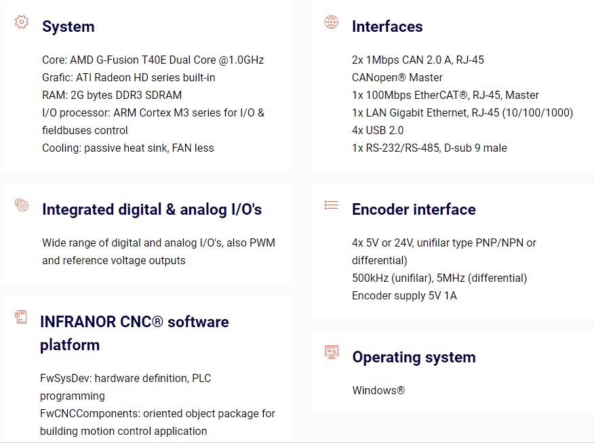Click the System heading
The image size is (594, 443).
click(x=68, y=26)
